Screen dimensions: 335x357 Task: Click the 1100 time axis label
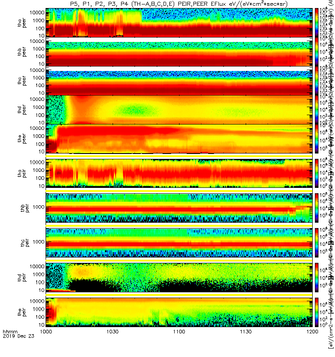point(179,332)
